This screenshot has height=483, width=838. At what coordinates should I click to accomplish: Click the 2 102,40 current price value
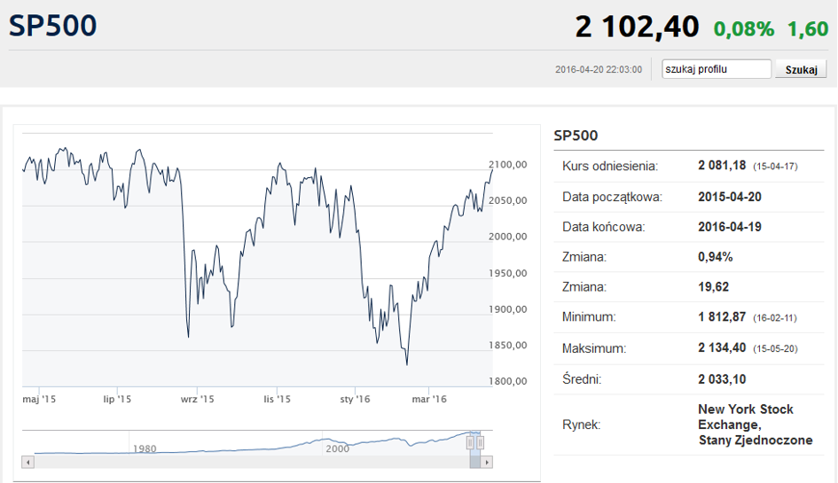tap(637, 27)
